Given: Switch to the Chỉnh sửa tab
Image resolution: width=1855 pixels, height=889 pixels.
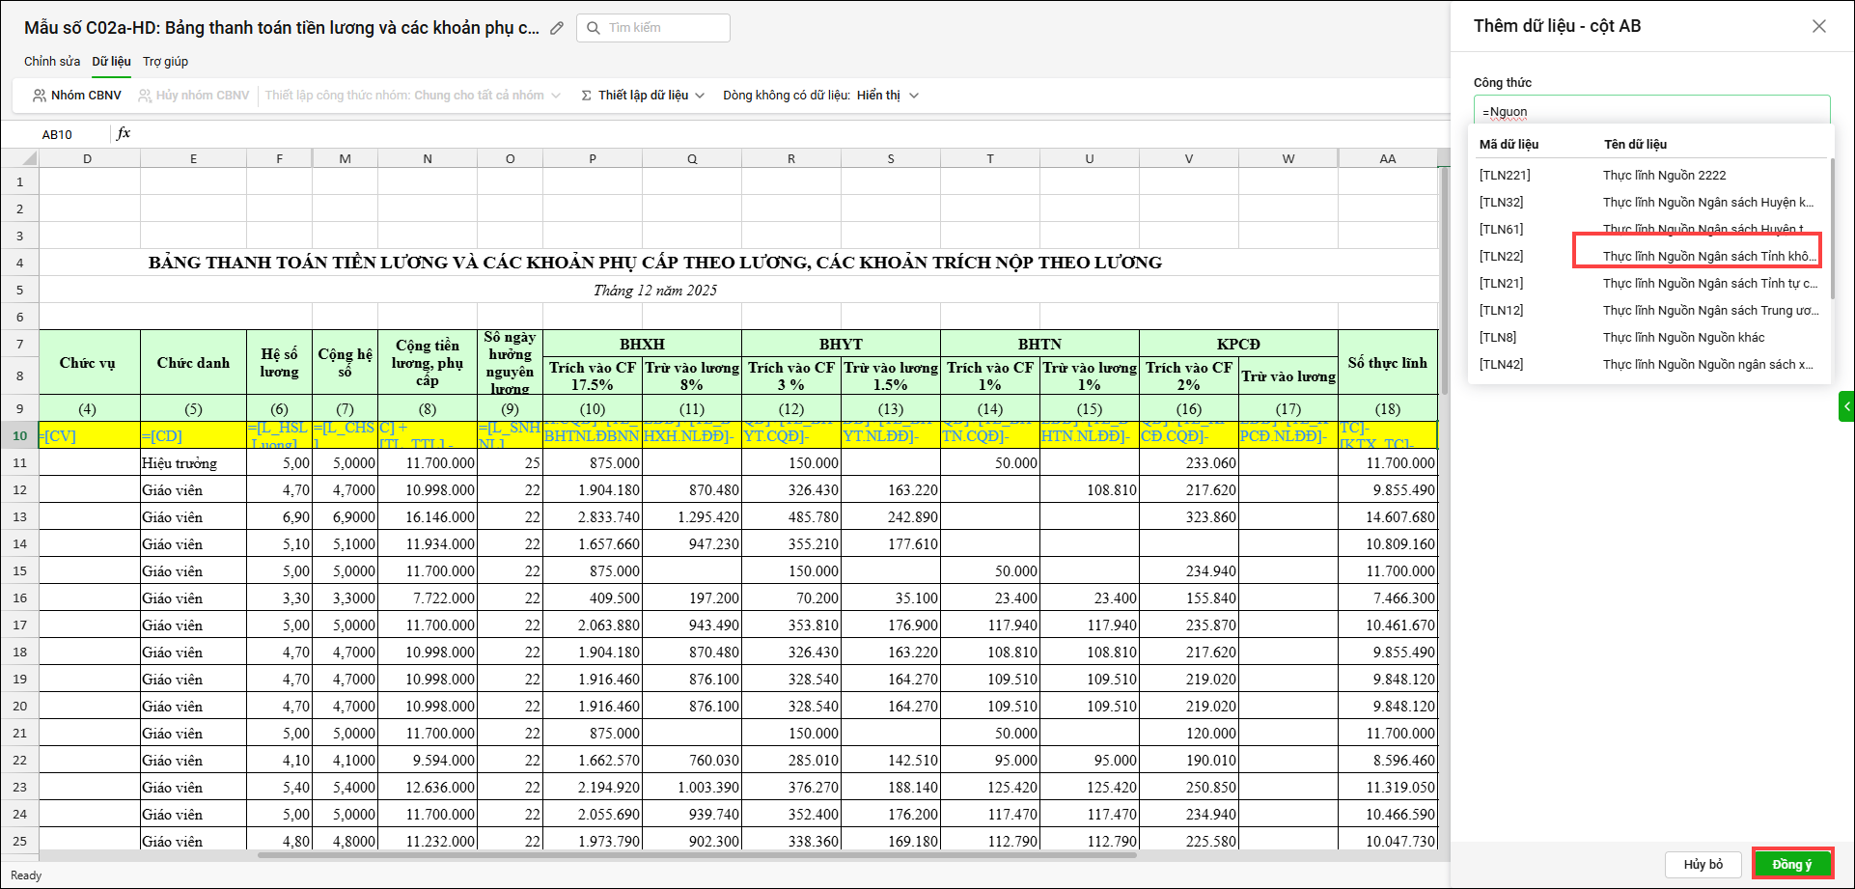Looking at the screenshot, I should [52, 61].
